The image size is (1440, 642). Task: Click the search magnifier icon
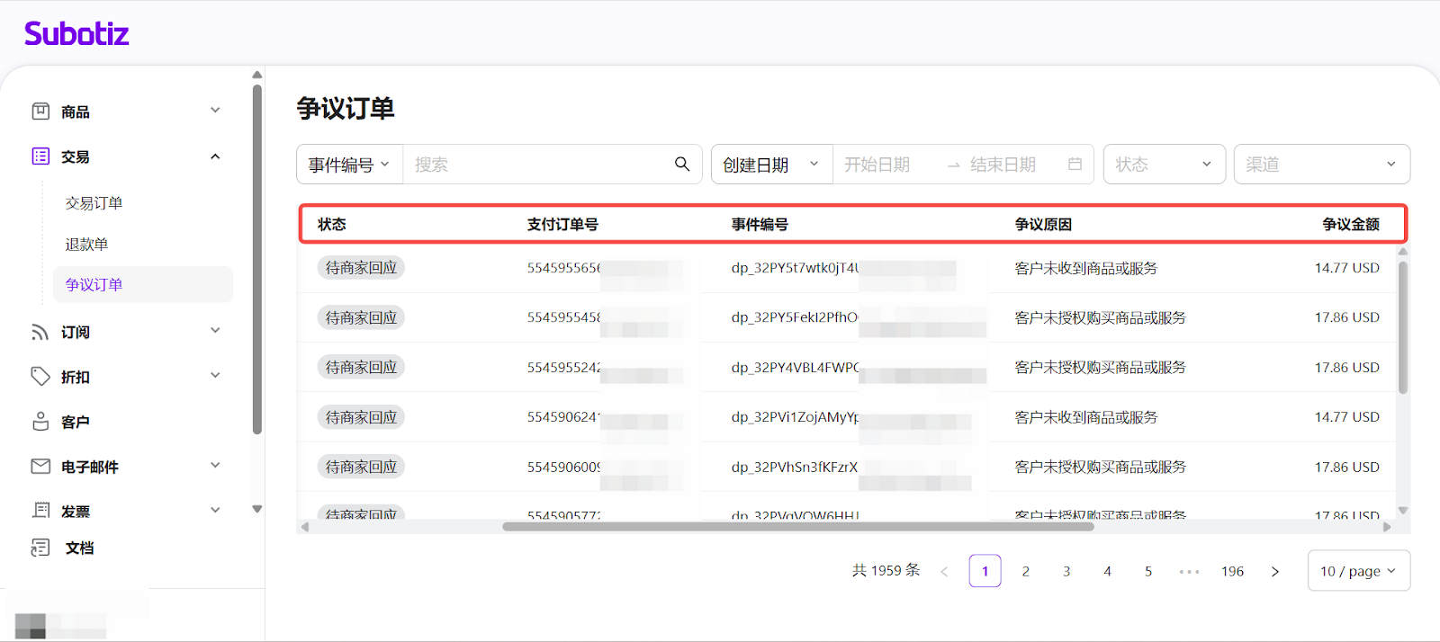click(x=682, y=164)
